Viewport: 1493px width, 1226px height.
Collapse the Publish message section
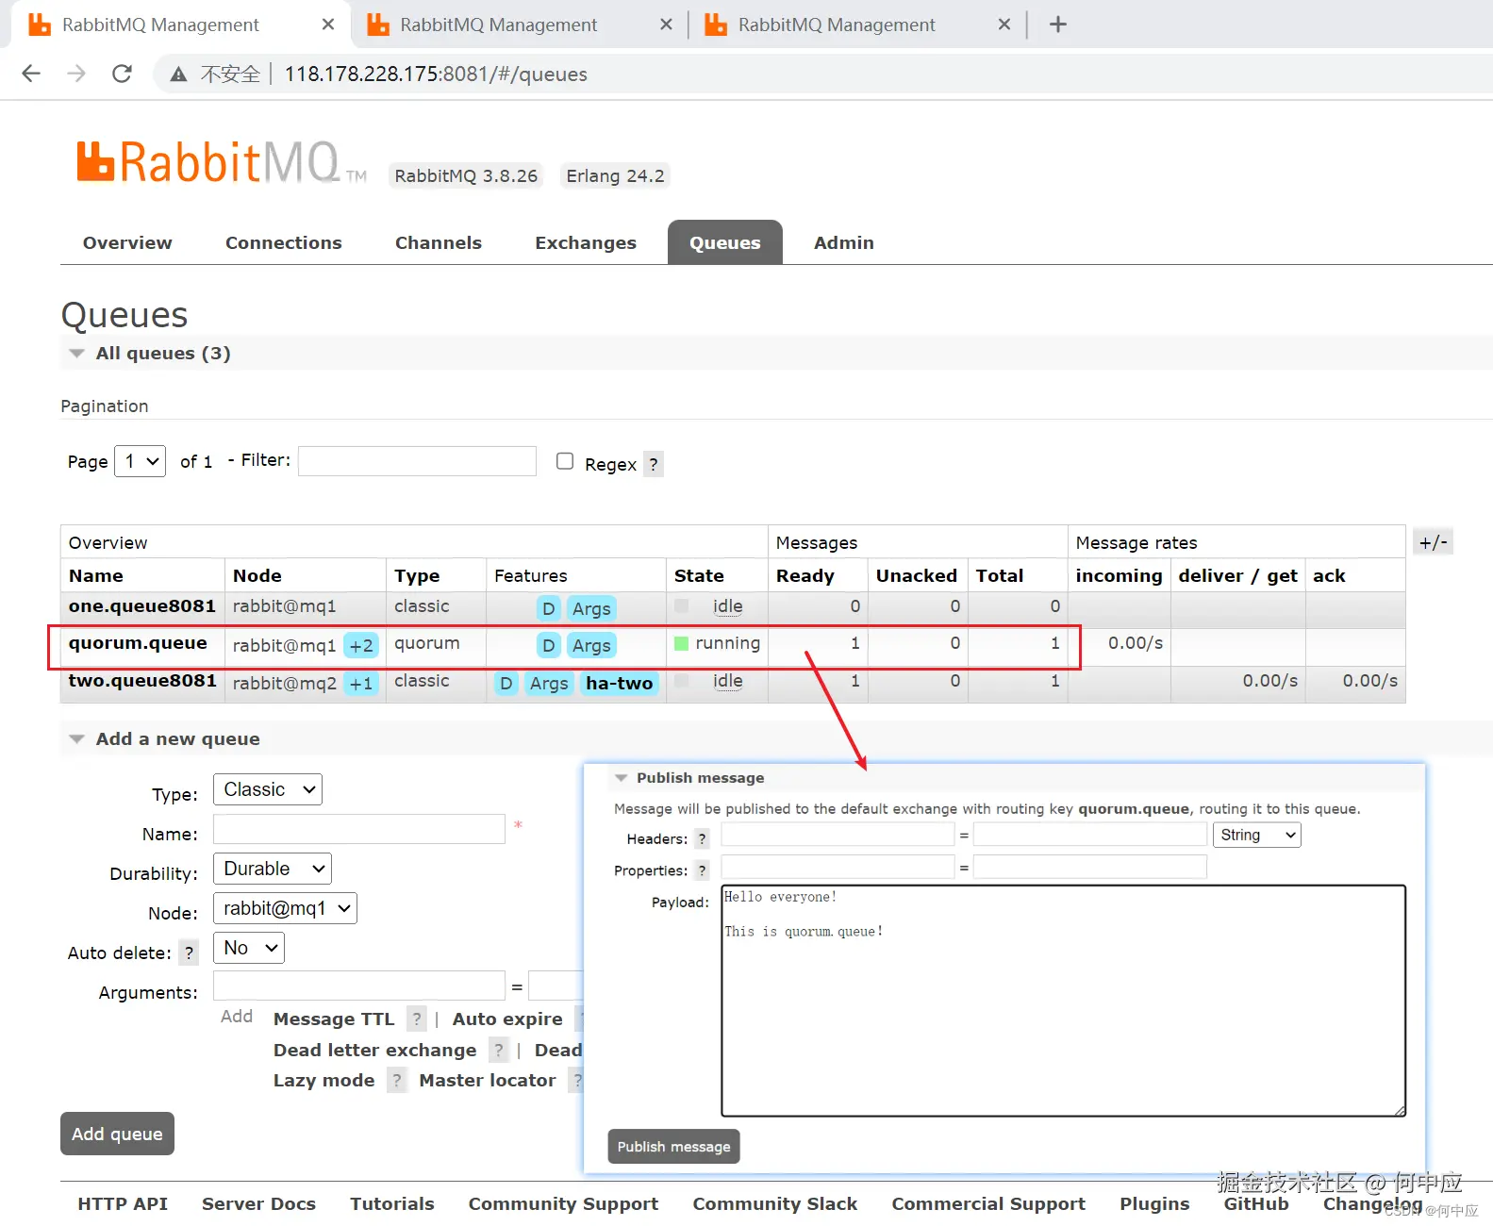click(689, 778)
